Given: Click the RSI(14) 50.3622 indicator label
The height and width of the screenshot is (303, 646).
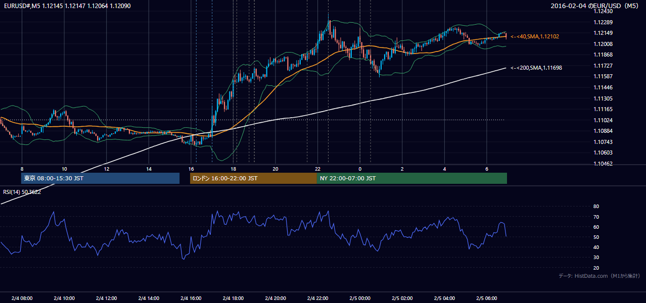Looking at the screenshot, I should pyautogui.click(x=22, y=192).
